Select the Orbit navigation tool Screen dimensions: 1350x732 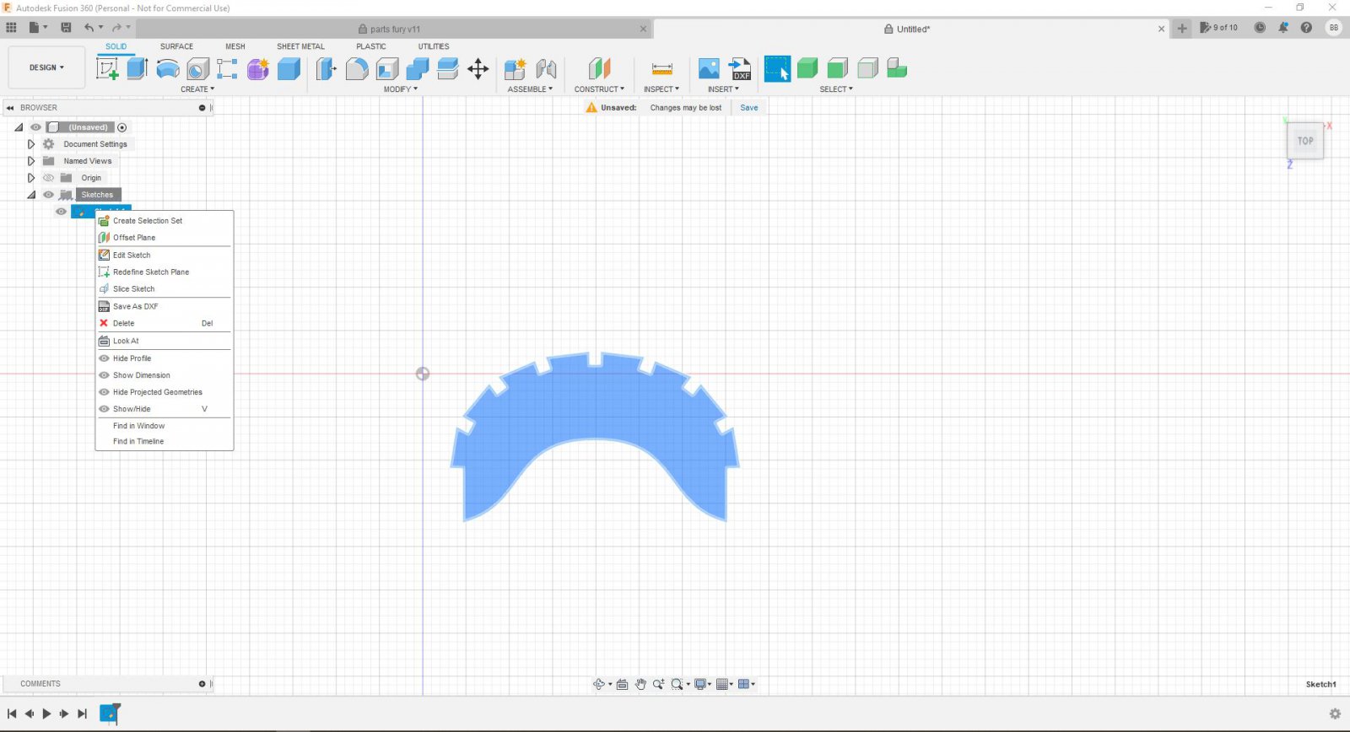point(599,684)
